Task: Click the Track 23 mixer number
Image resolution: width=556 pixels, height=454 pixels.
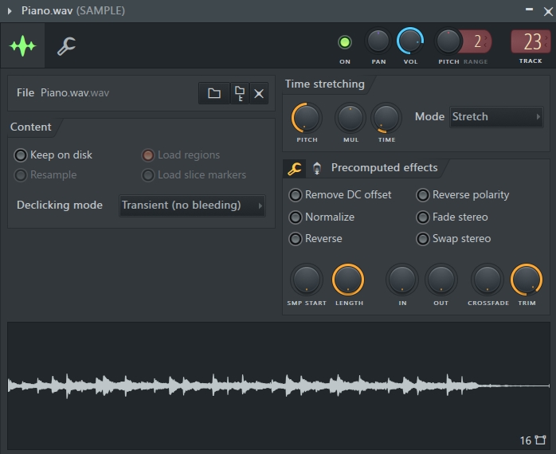Action: [531, 41]
